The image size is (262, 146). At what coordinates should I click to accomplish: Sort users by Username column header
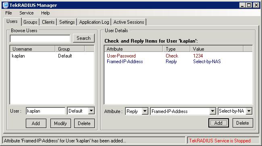pos(33,49)
